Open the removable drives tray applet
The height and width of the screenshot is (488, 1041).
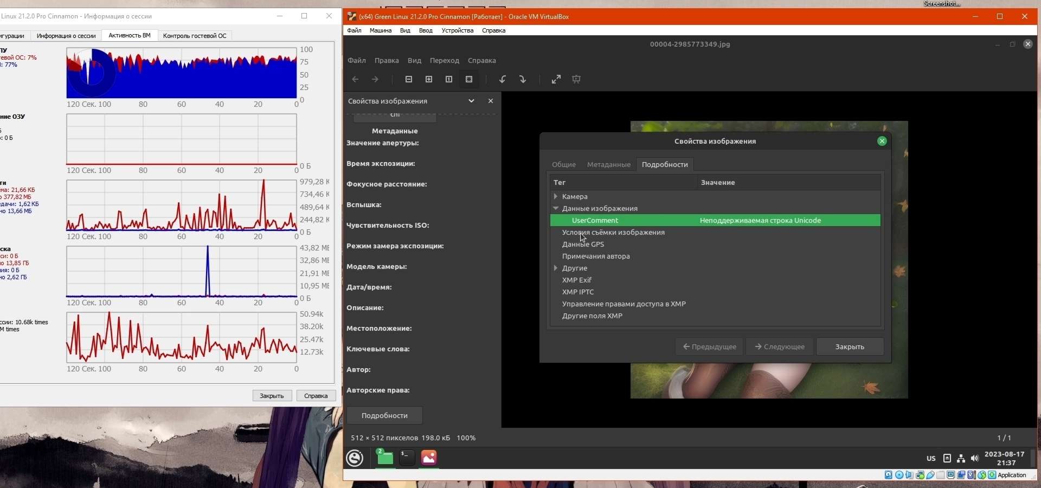coord(947,458)
